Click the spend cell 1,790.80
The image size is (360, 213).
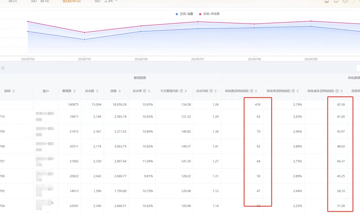tap(120, 191)
